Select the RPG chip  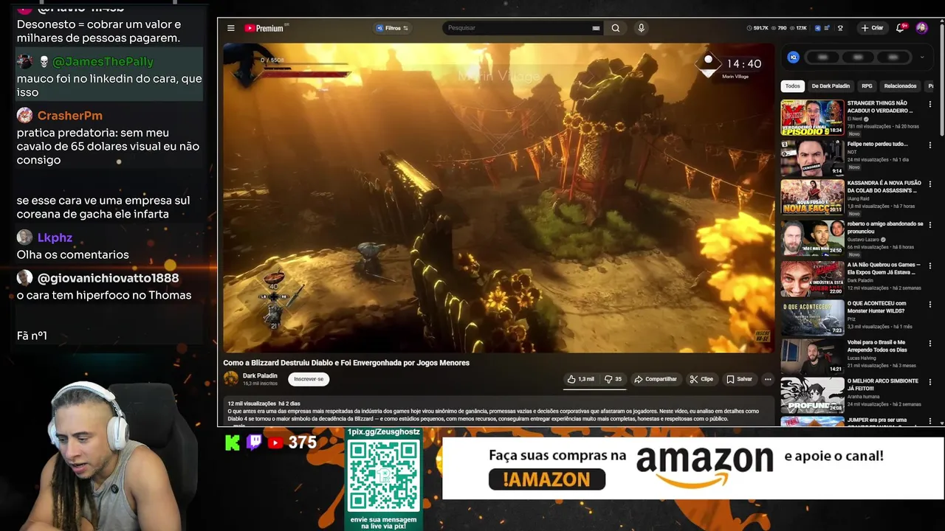[x=867, y=86]
